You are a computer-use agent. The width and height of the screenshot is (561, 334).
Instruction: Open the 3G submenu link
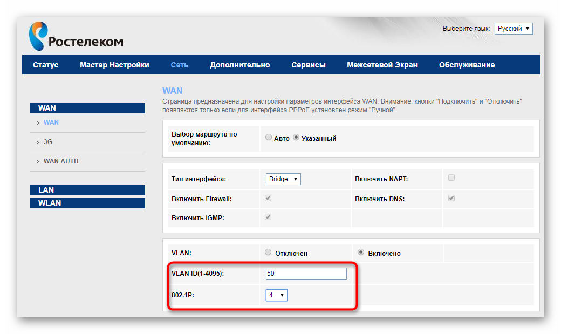[x=48, y=142]
